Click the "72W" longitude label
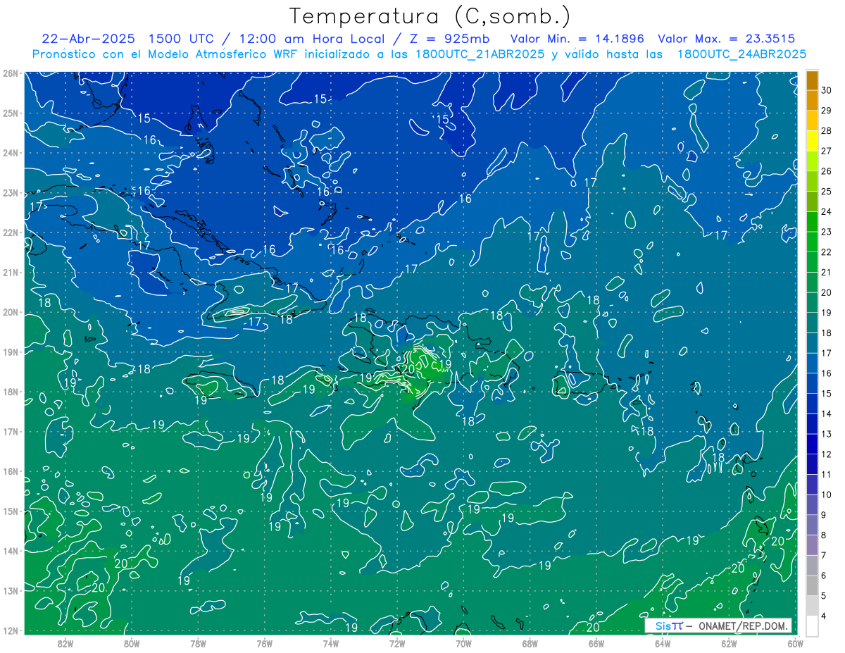 (x=397, y=643)
